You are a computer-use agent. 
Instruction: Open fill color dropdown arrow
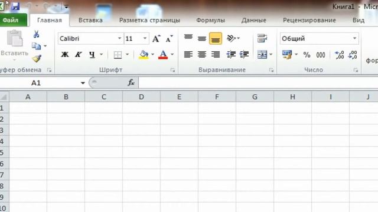pyautogui.click(x=152, y=55)
